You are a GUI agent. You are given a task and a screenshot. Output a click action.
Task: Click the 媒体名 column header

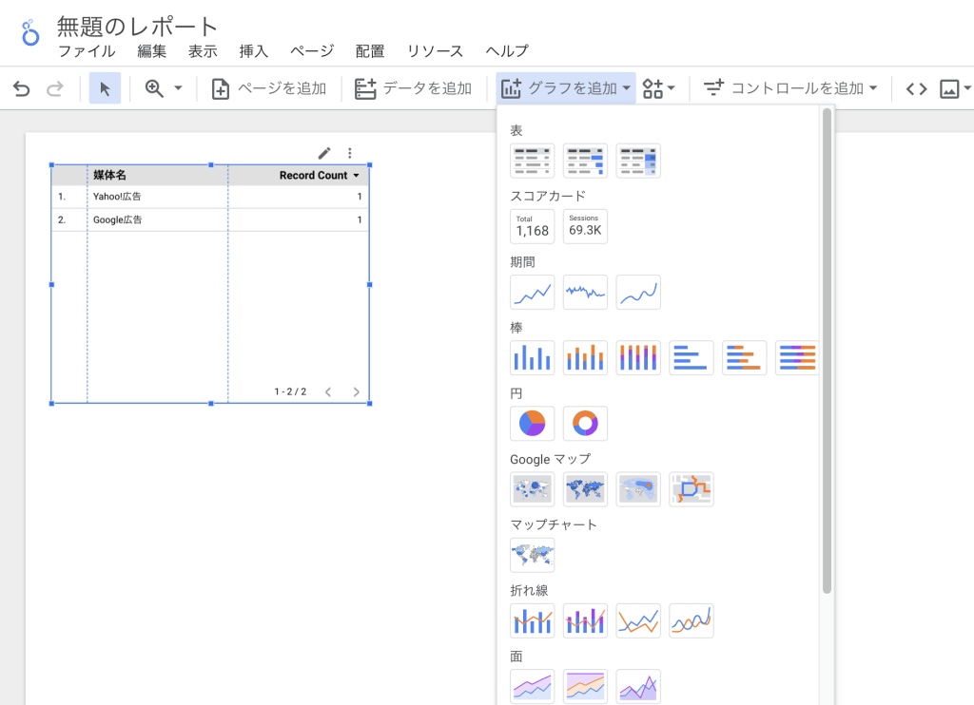(x=110, y=175)
